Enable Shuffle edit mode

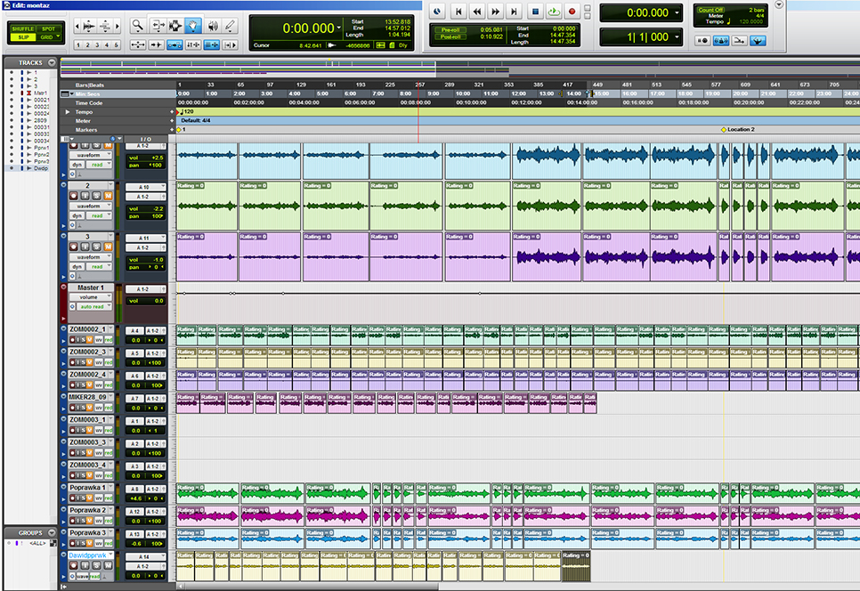(22, 29)
